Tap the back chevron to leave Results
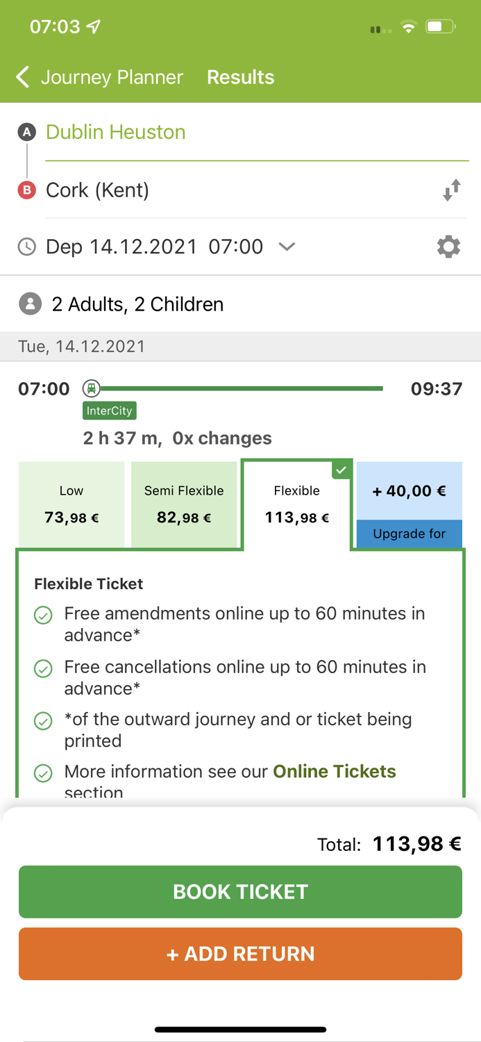Viewport: 481px width, 1042px height. [x=22, y=77]
